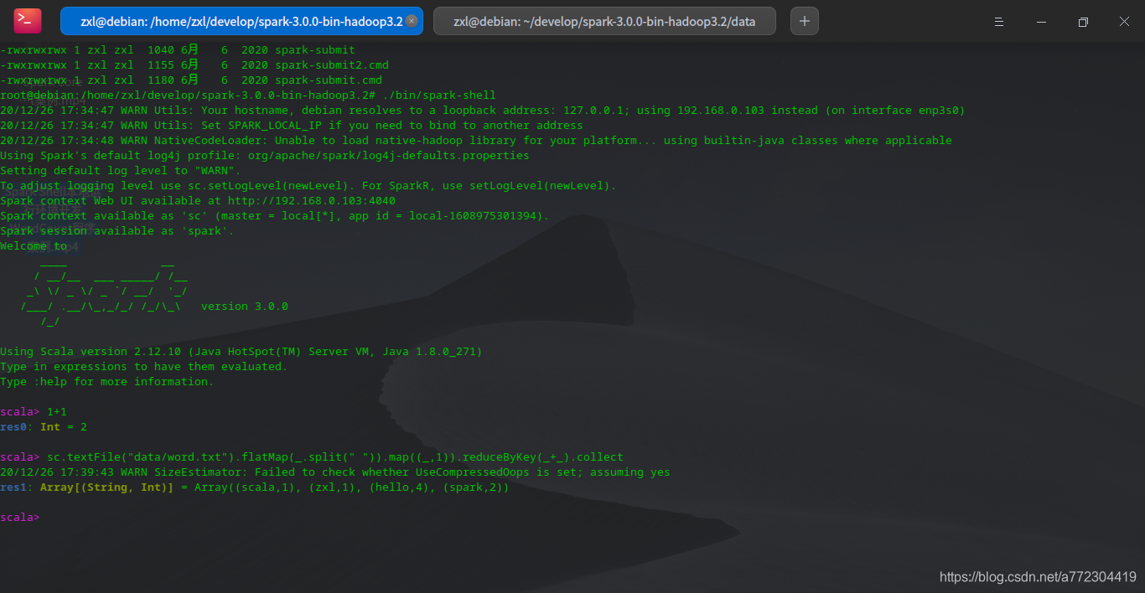Viewport: 1145px width, 593px height.
Task: Click the log4j-defaults.properties line
Action: coord(265,156)
